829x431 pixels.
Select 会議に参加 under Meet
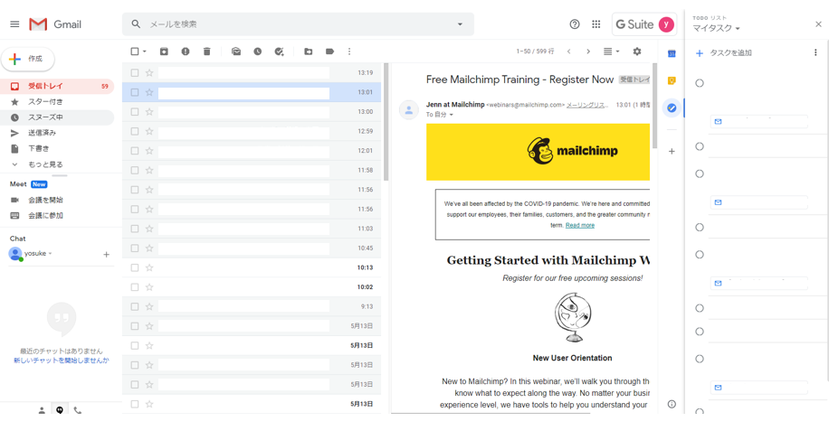[45, 216]
